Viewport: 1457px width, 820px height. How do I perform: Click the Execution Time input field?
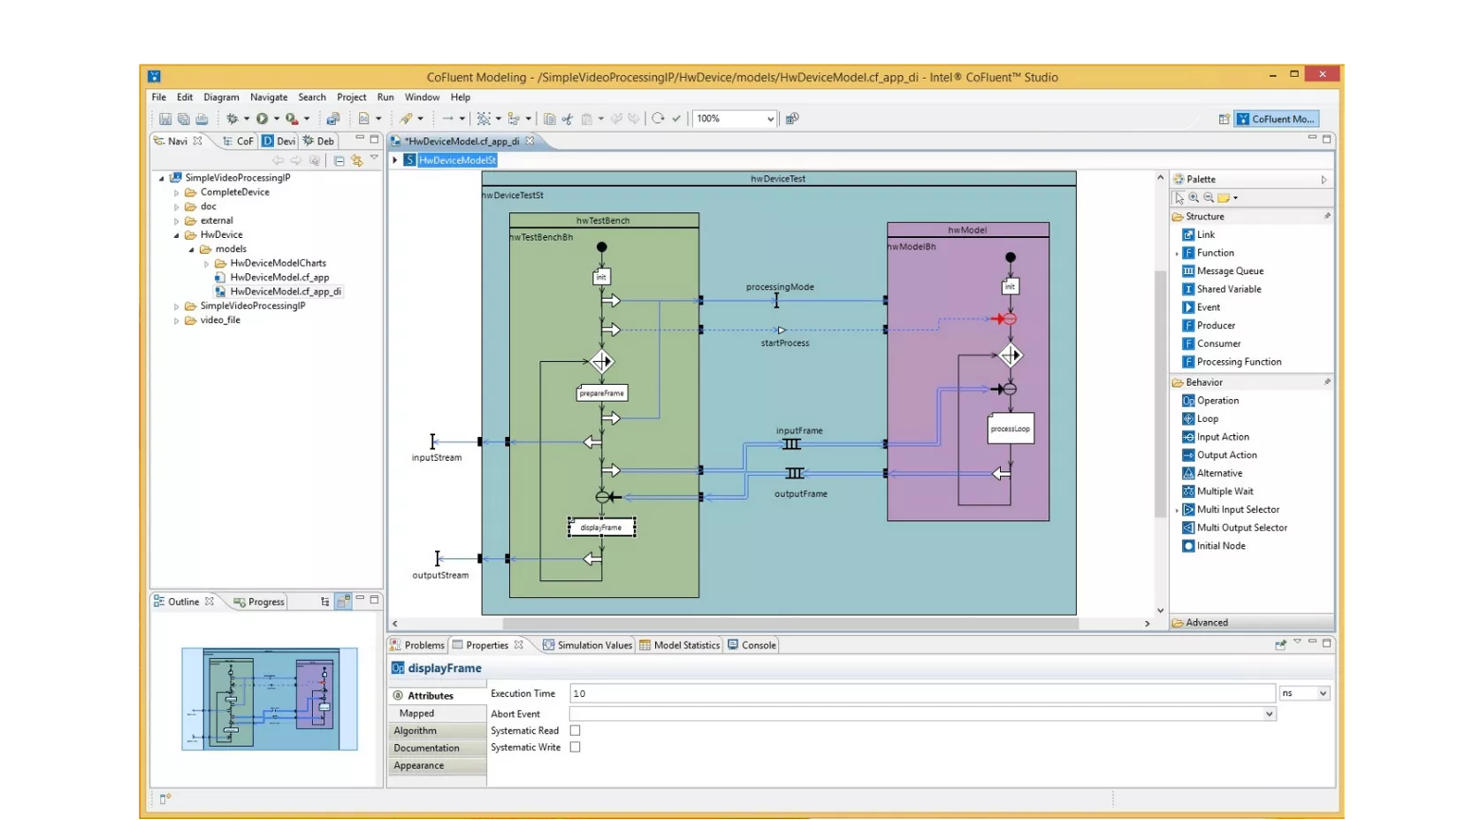point(922,694)
